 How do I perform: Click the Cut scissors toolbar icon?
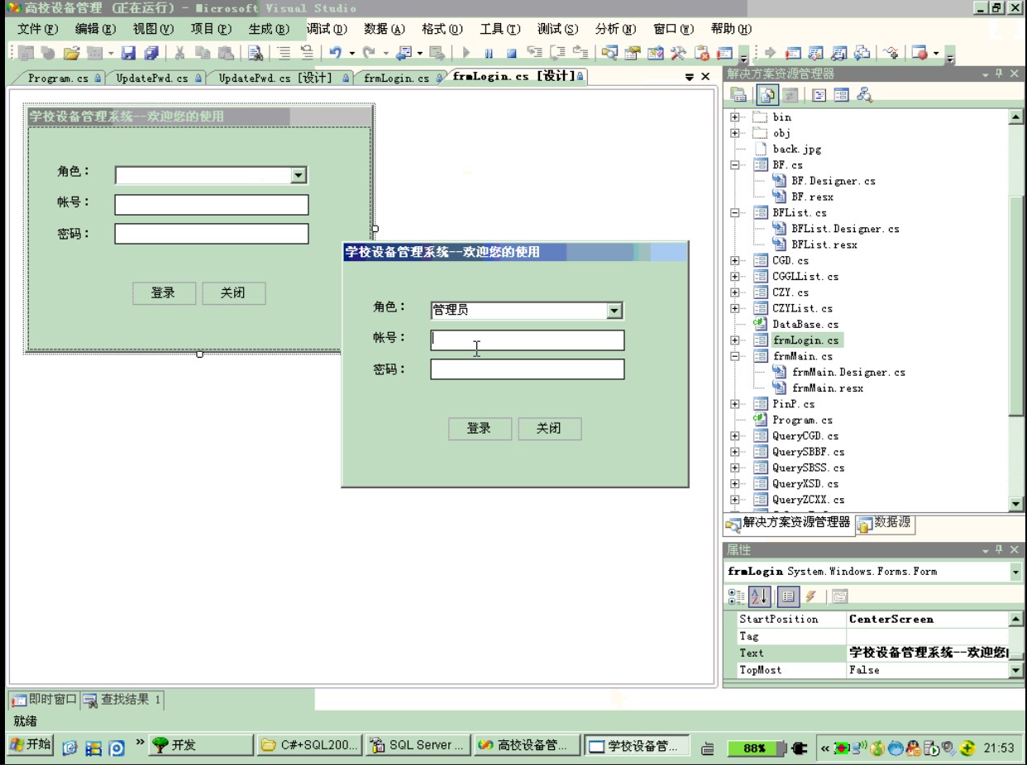pos(180,55)
